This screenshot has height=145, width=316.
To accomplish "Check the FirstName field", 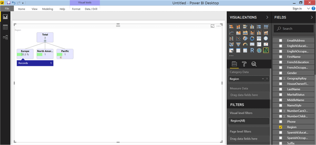I will 281,57.
